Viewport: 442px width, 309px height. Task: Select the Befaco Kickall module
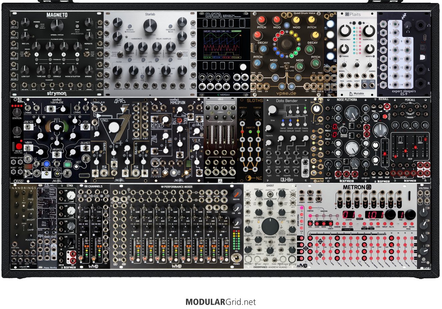(380, 140)
